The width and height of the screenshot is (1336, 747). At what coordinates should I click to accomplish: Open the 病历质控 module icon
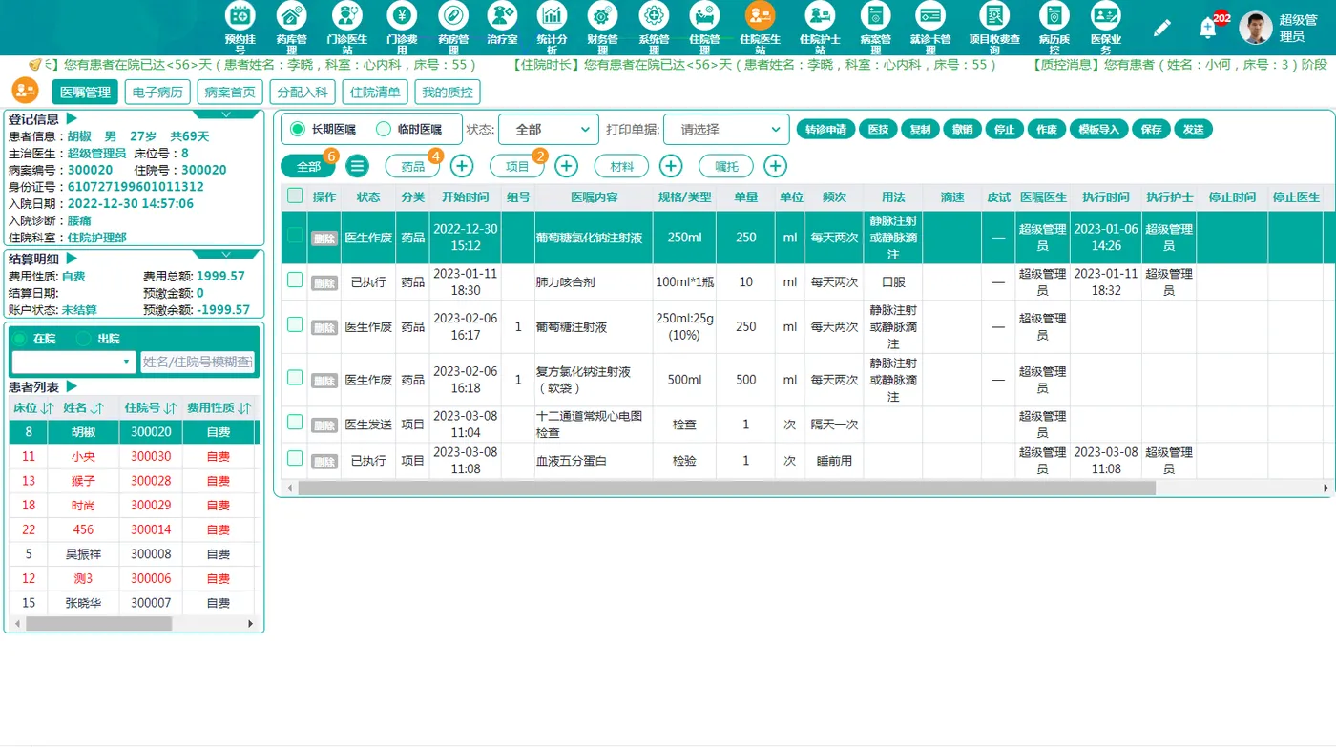tap(1054, 15)
